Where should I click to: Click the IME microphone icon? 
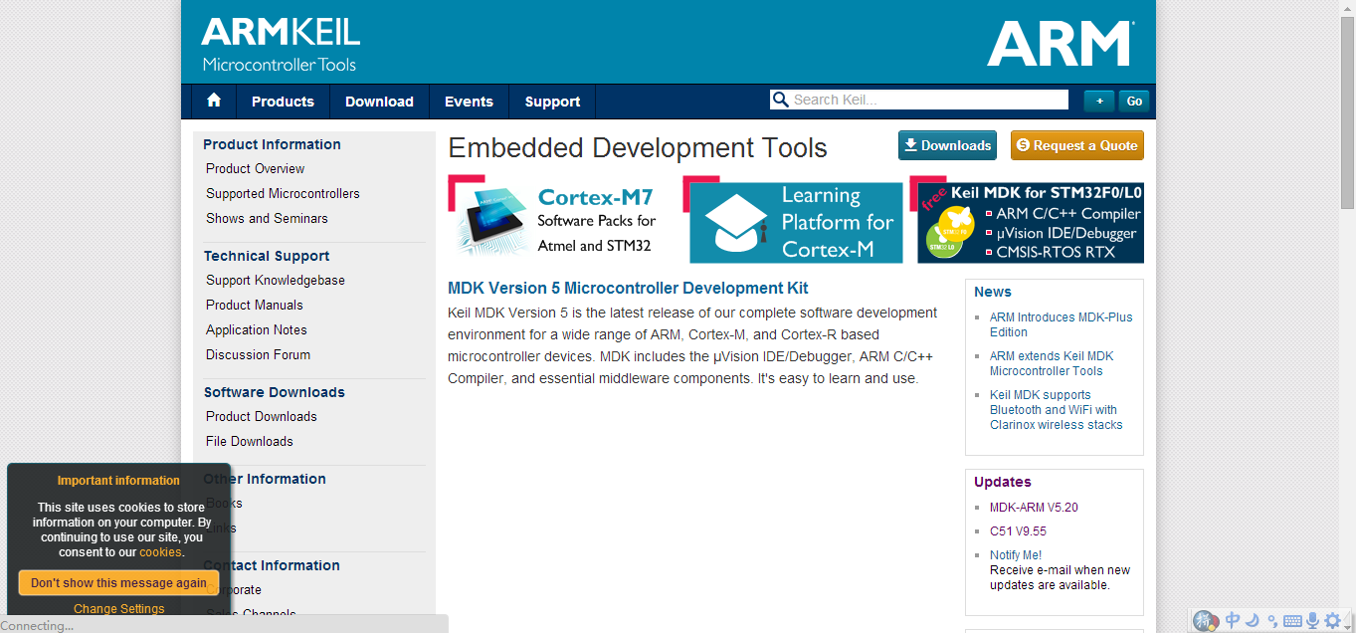(1313, 621)
